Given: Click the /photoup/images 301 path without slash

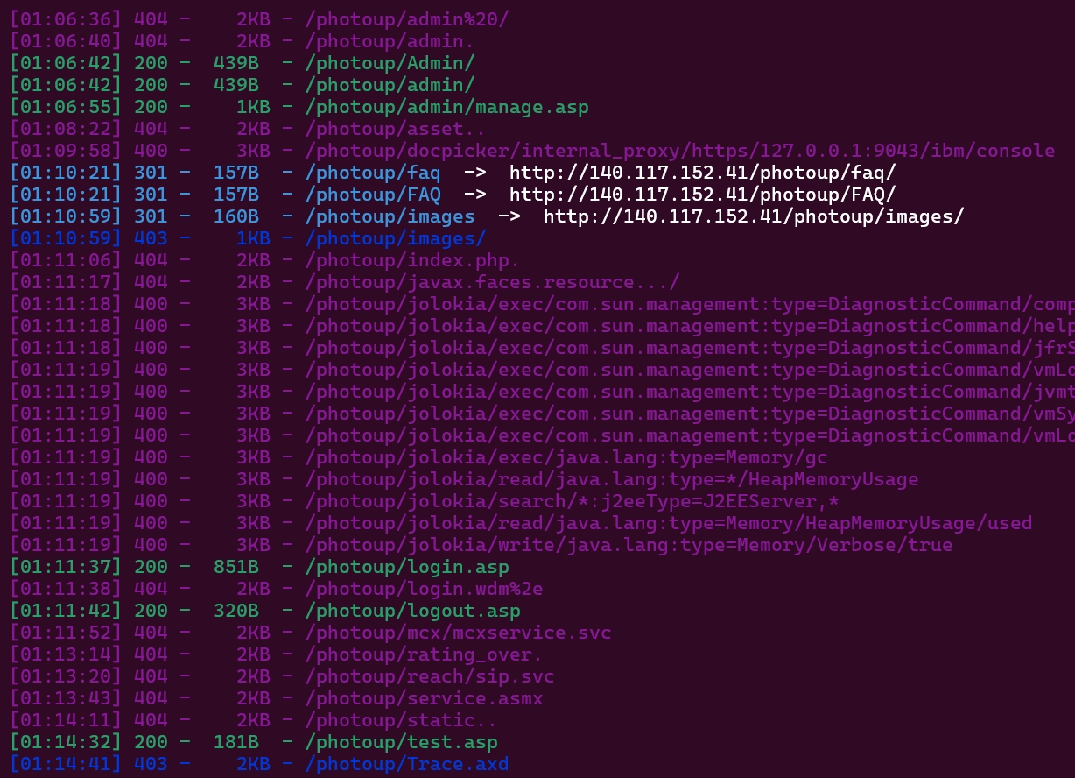Looking at the screenshot, I should pyautogui.click(x=390, y=216).
